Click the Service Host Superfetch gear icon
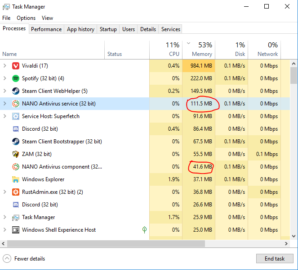The width and height of the screenshot is (298, 270). point(15,116)
